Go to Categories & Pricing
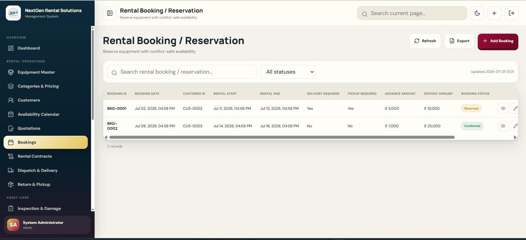526x240 pixels. click(46, 86)
